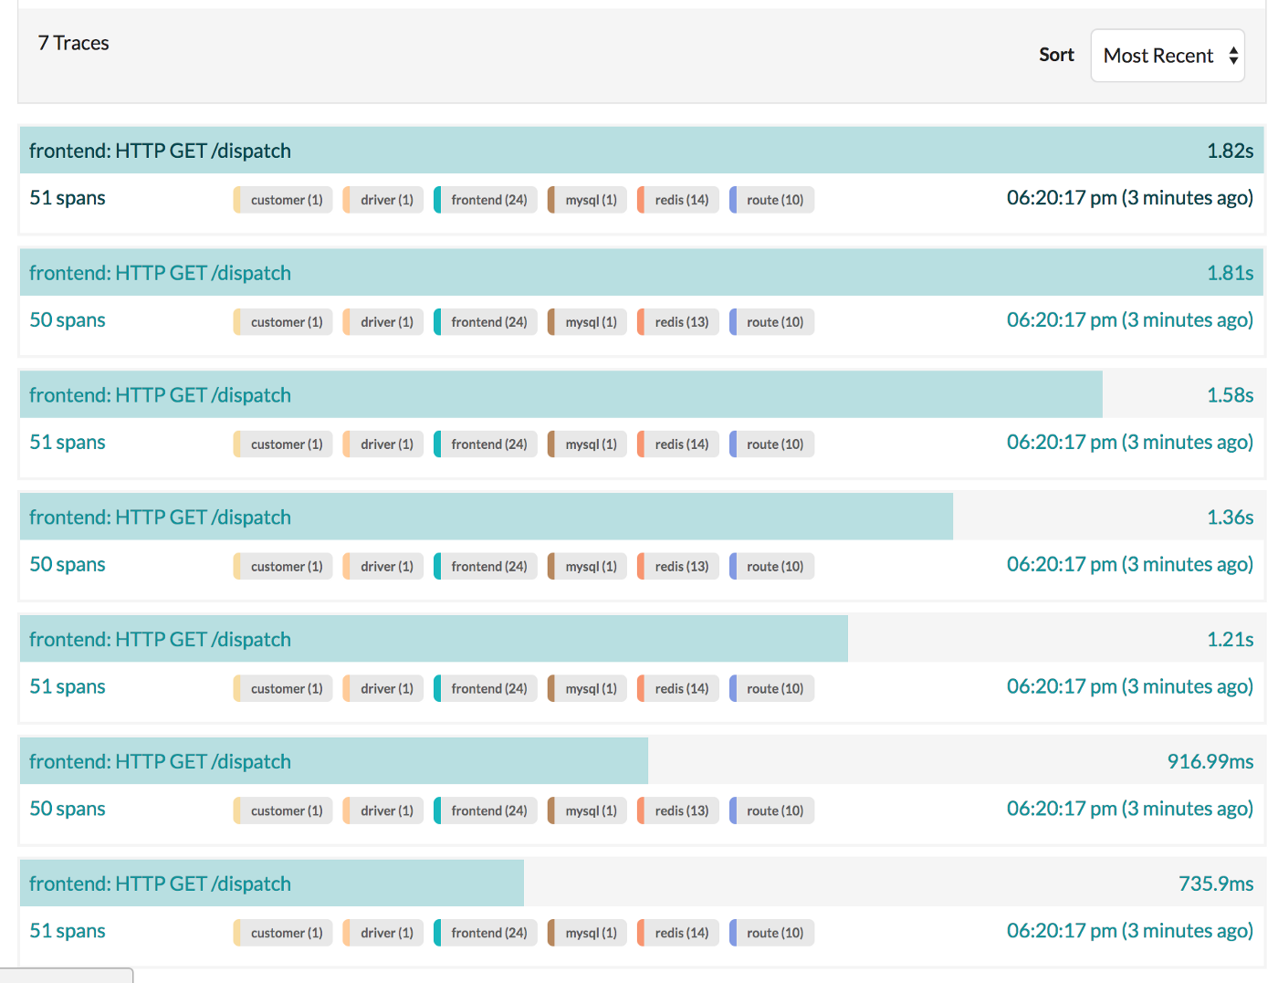Click redis (14) tag in the 1.58s trace
1278x983 pixels.
[678, 444]
